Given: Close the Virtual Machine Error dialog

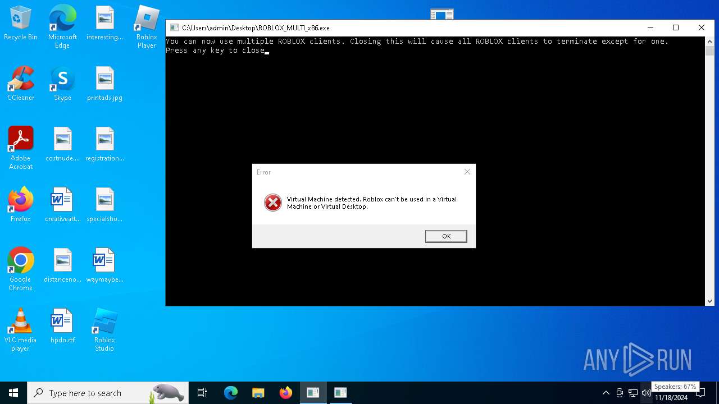Looking at the screenshot, I should pyautogui.click(x=467, y=172).
